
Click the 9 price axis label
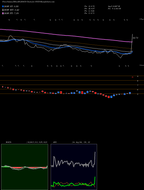(138, 77)
